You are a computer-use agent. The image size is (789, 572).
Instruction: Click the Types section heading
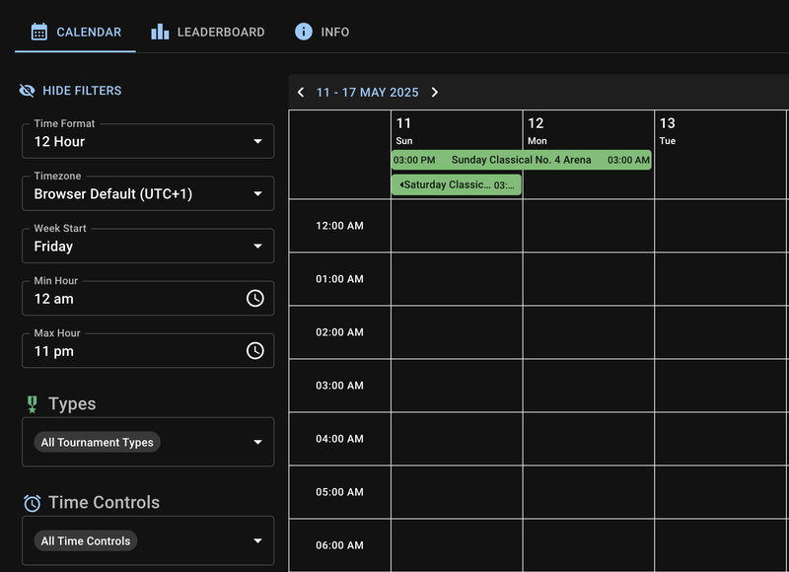pos(72,404)
